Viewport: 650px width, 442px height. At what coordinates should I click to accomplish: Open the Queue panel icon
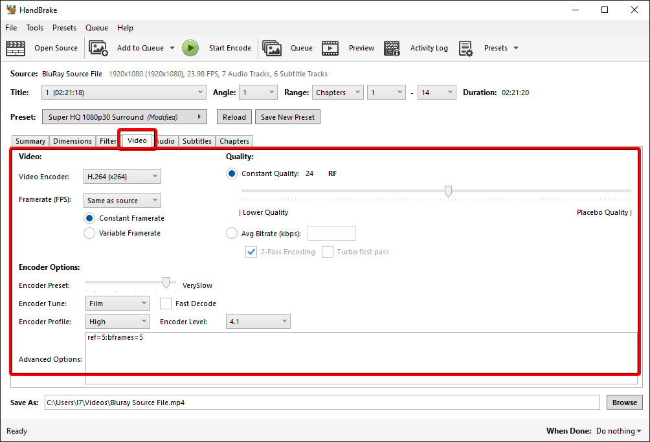tap(272, 48)
